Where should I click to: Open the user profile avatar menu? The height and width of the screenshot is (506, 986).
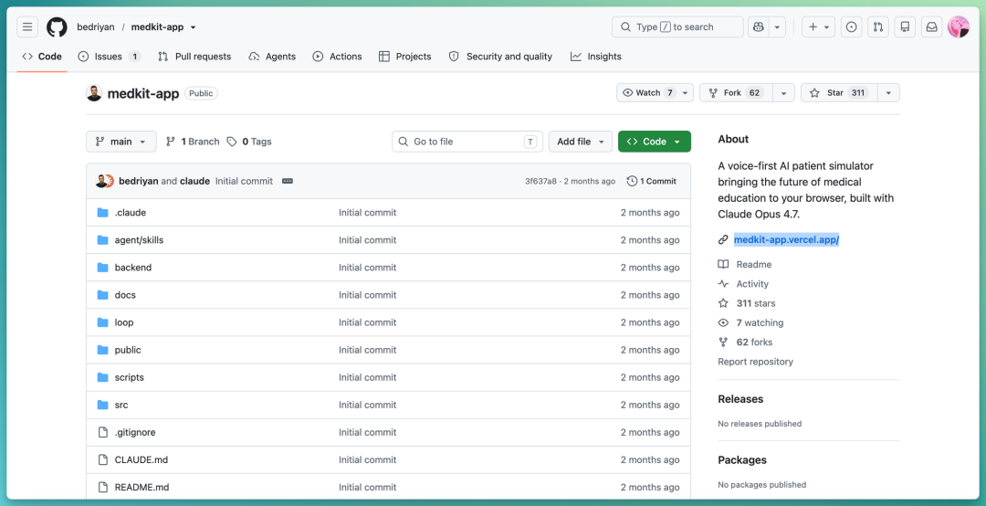click(959, 27)
